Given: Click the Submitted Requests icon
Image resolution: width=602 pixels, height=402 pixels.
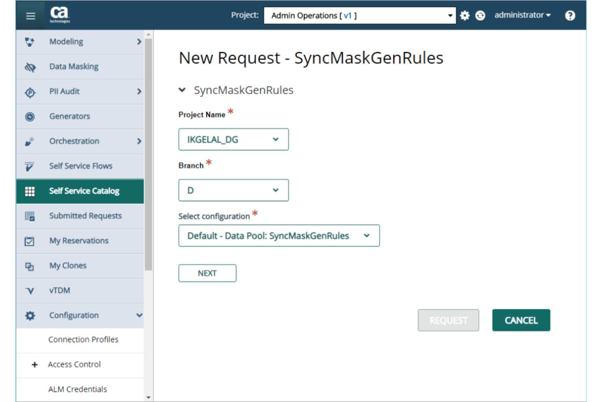Looking at the screenshot, I should 30,216.
